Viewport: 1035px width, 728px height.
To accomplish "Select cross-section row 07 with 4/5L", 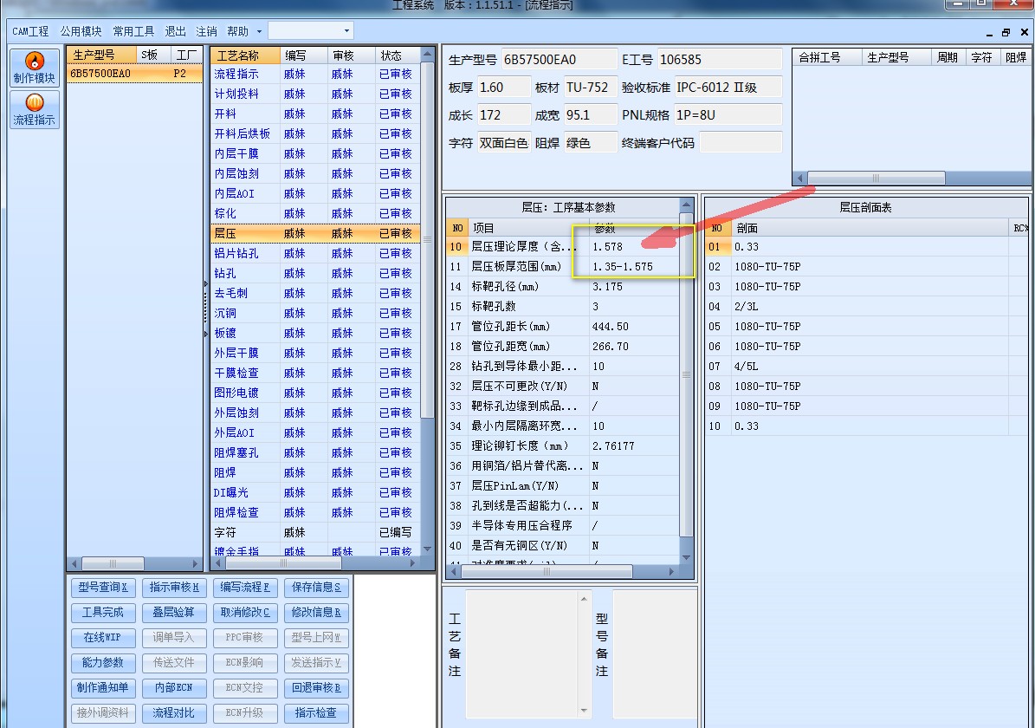I will (x=867, y=366).
